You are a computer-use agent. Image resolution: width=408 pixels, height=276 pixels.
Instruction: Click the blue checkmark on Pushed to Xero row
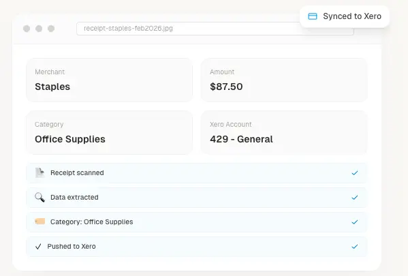(x=355, y=246)
